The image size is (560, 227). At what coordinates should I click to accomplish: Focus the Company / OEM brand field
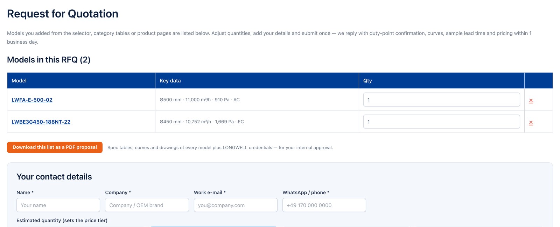(147, 205)
